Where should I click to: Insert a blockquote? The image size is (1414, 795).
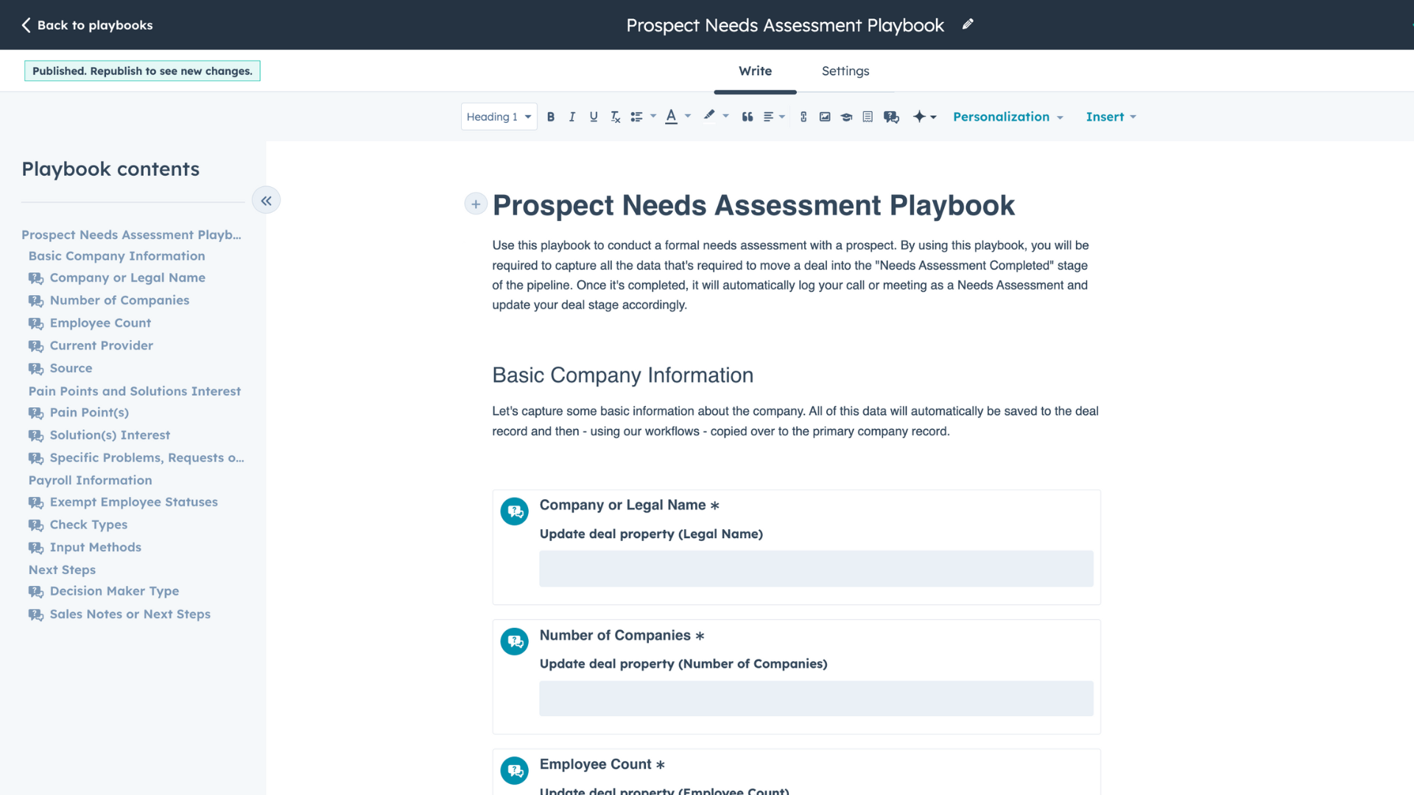[748, 117]
